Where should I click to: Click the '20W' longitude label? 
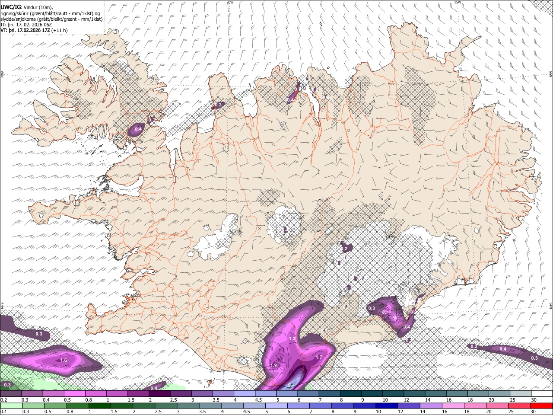[x=230, y=2]
